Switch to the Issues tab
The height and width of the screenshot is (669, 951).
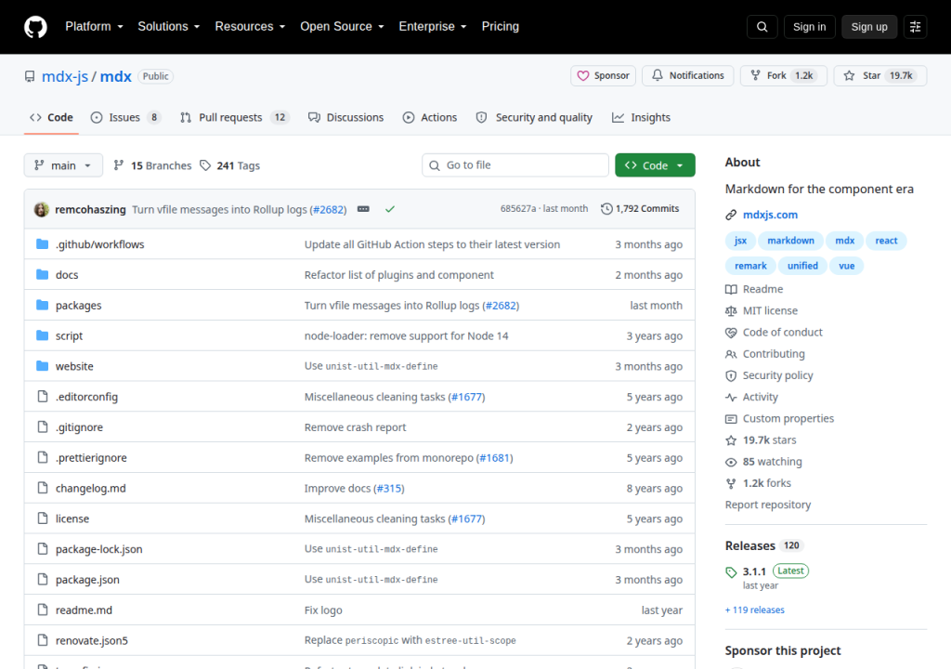pos(125,117)
